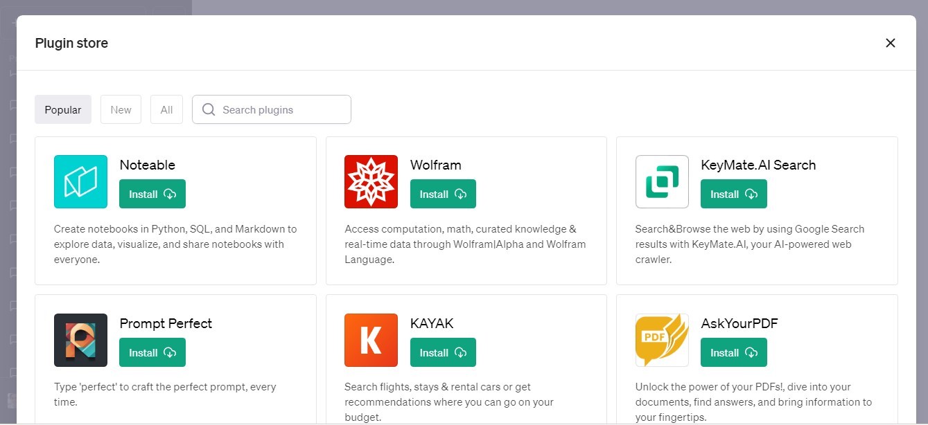Image resolution: width=928 pixels, height=425 pixels.
Task: Click inside the Search plugins field
Action: point(277,109)
